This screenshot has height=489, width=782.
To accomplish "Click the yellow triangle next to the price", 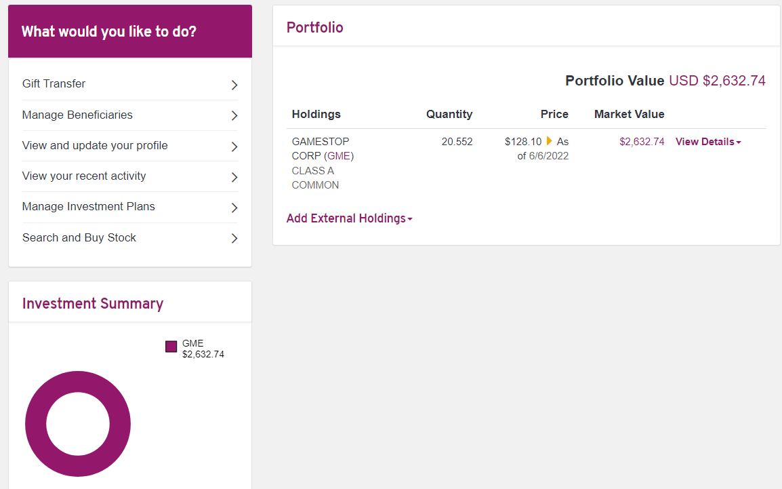I will [x=550, y=141].
